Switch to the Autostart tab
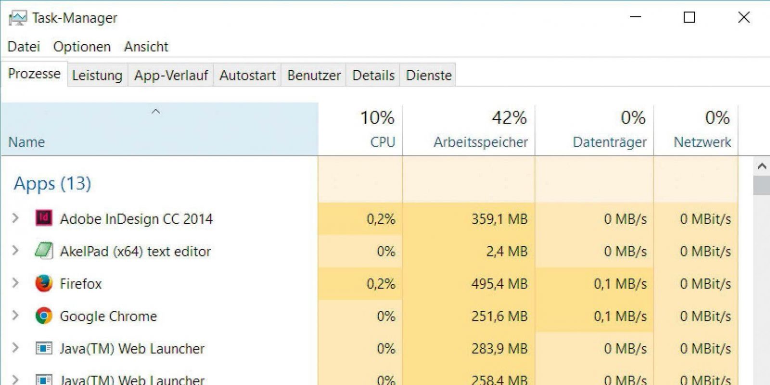Screen dimensions: 770x385 coord(247,76)
